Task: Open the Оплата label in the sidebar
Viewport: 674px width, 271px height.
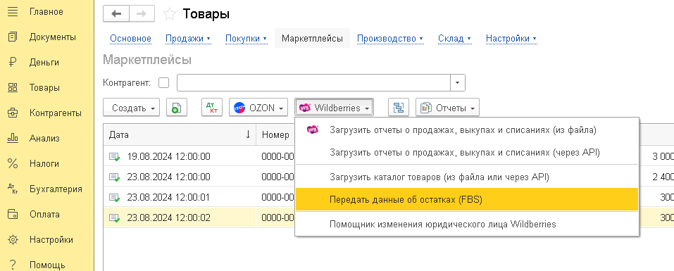Action: click(x=44, y=214)
